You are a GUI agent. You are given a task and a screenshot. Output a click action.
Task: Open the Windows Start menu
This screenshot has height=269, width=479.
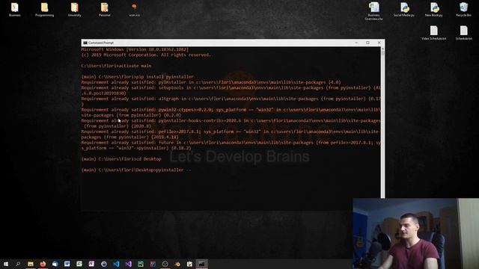coord(6,264)
